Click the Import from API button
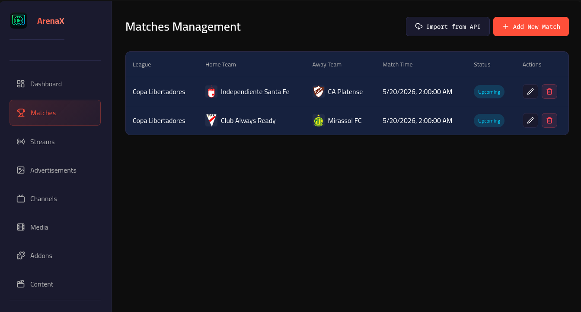 point(448,26)
